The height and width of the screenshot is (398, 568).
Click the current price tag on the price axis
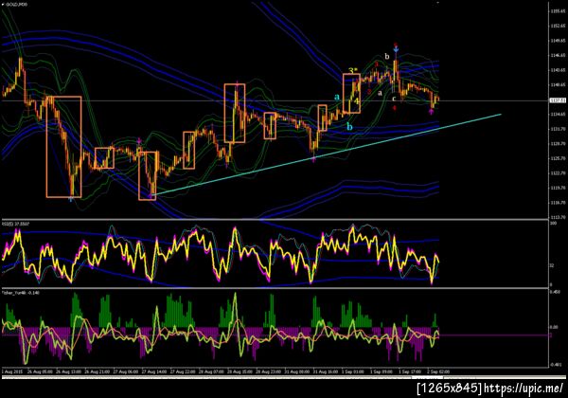click(556, 100)
